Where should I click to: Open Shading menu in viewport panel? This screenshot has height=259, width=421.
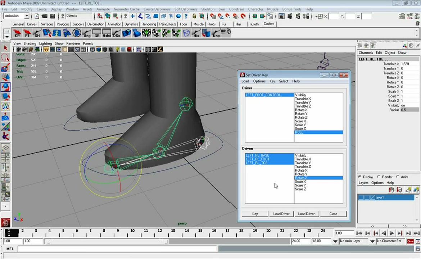30,43
